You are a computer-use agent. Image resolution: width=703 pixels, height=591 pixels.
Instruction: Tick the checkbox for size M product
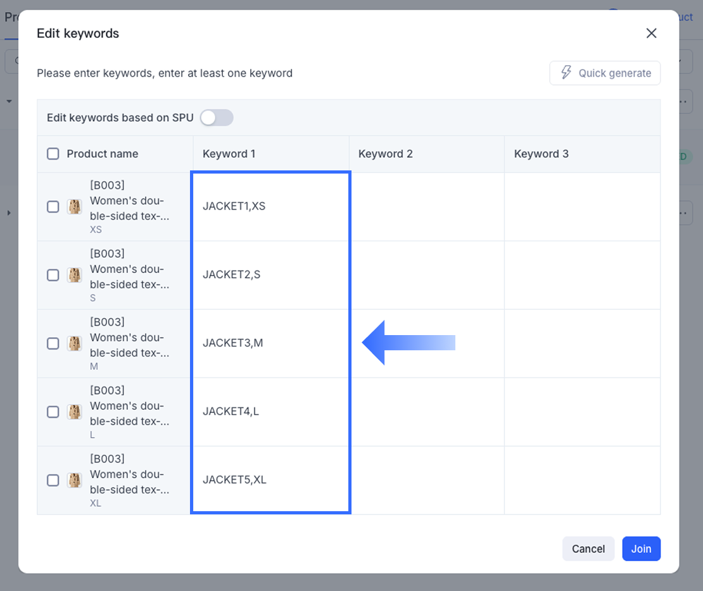coord(53,343)
